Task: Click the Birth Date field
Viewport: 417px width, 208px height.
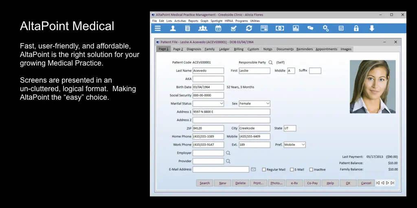Action: point(208,87)
